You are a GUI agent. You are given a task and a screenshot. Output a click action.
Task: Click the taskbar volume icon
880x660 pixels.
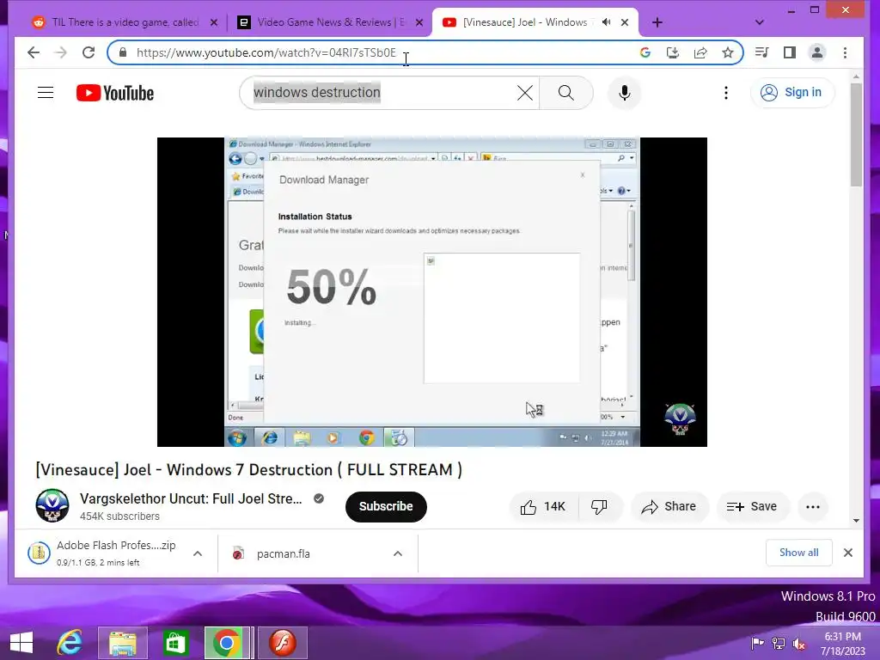click(799, 643)
